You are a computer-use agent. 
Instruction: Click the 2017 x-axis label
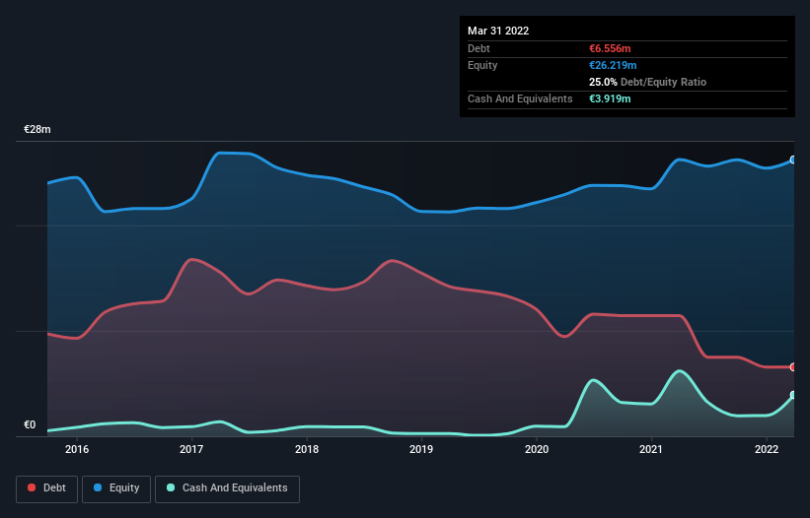191,449
